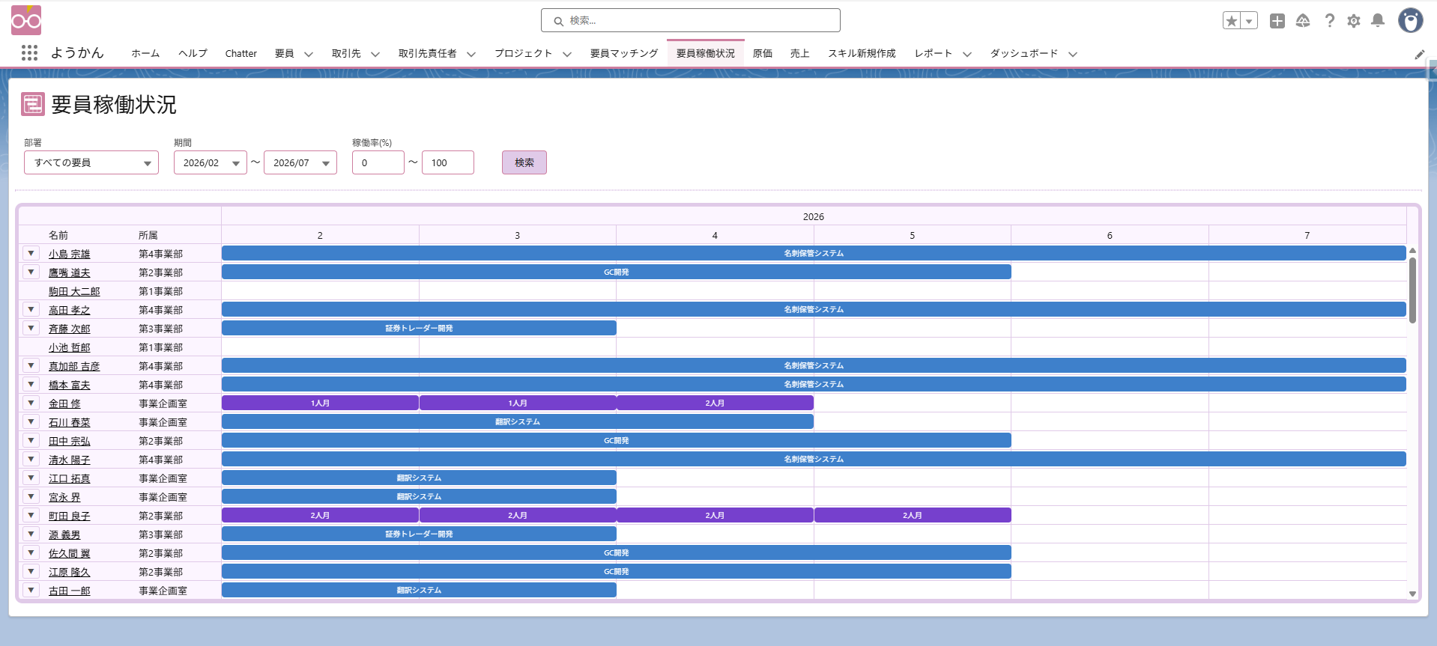Switch to the 要員マッチング tab
The image size is (1437, 646).
(x=623, y=53)
